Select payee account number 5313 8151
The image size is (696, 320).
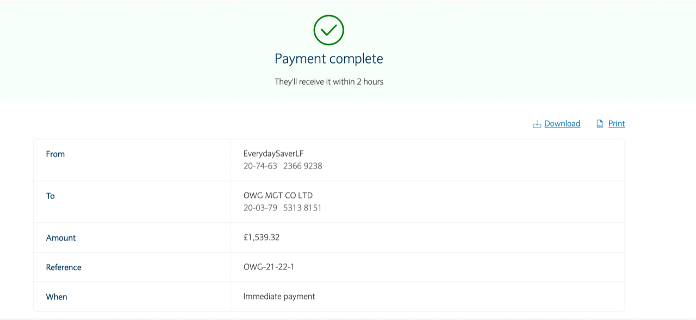[302, 208]
